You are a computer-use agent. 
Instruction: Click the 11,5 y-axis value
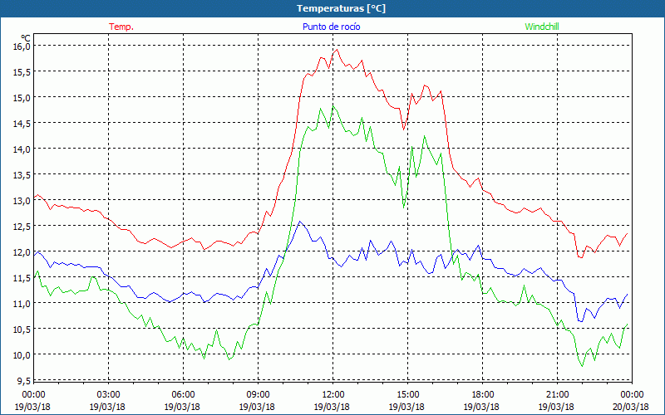tap(22, 278)
